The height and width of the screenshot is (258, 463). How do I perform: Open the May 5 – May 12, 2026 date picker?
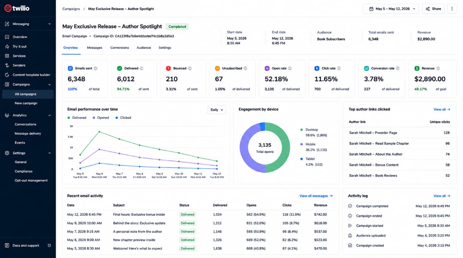click(x=391, y=9)
